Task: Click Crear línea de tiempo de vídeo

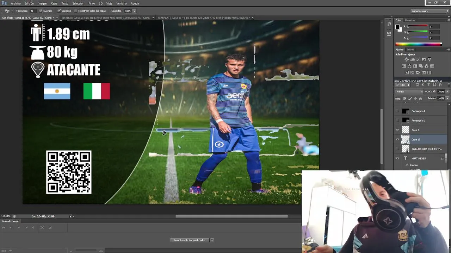Action: click(190, 240)
